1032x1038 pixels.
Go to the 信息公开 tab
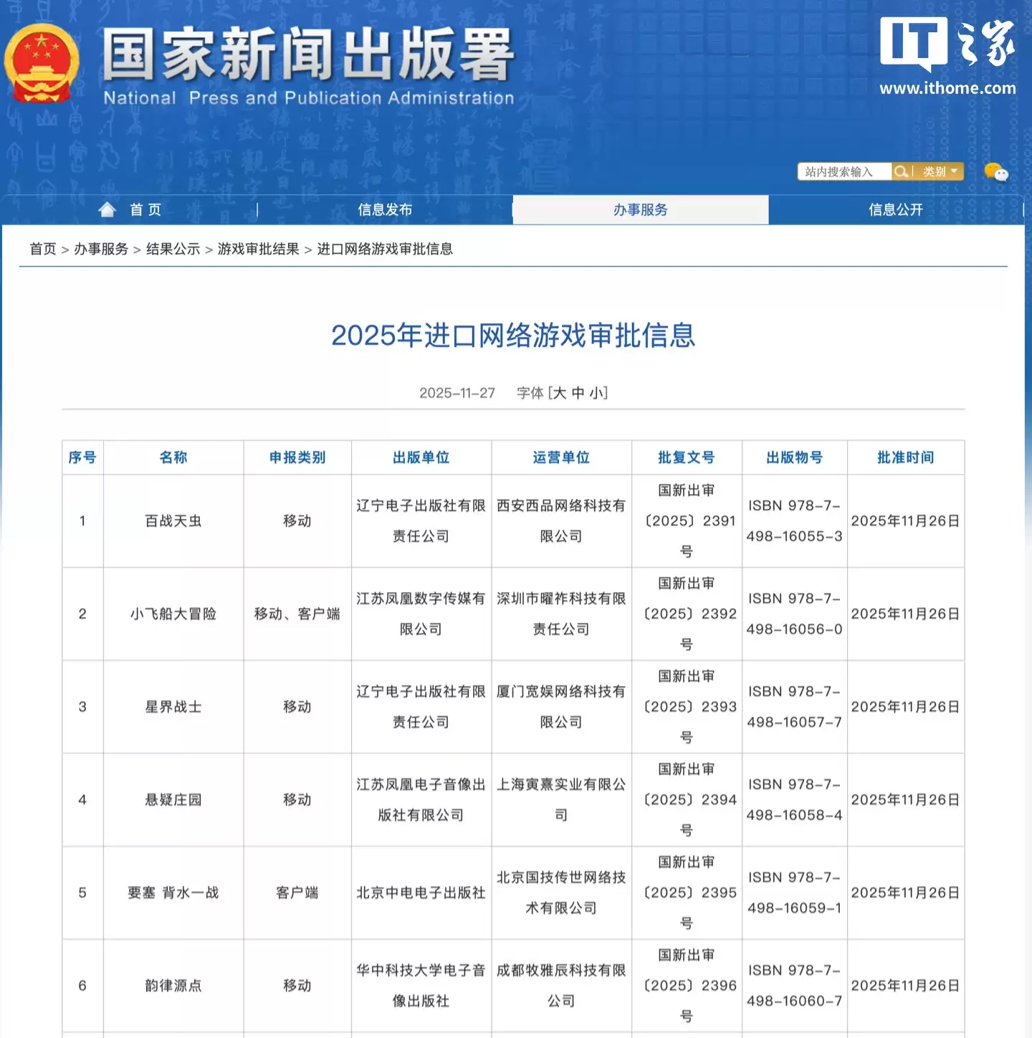[895, 209]
